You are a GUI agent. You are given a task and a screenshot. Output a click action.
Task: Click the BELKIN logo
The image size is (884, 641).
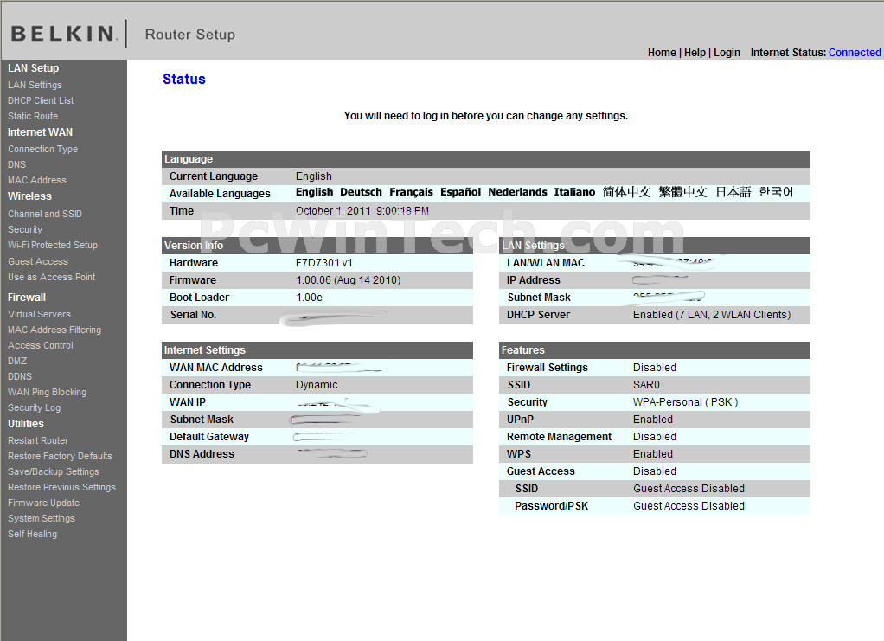point(64,34)
